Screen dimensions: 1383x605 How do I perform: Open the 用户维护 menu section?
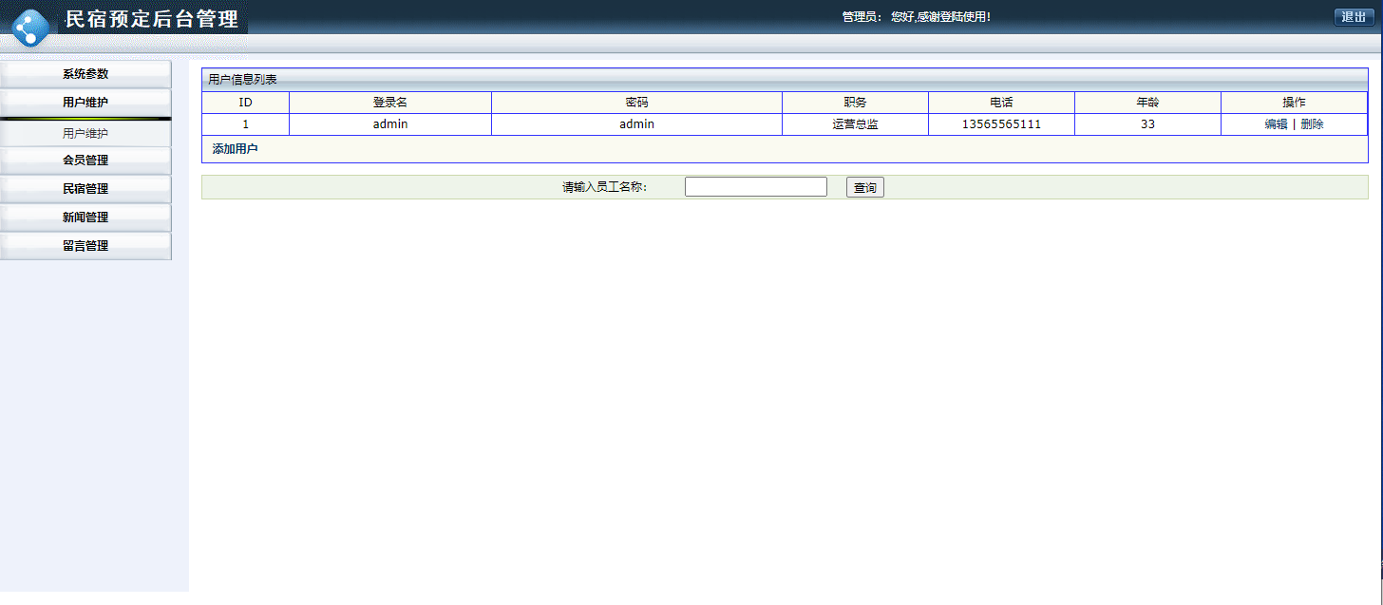coord(85,103)
